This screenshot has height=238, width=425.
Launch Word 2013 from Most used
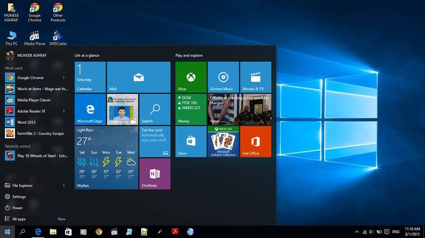36,122
